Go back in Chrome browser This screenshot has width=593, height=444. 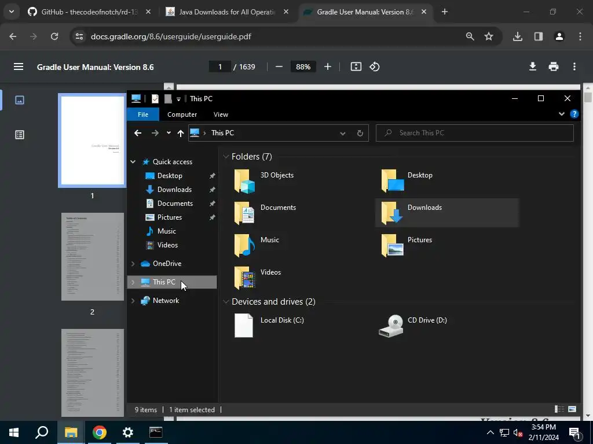(x=13, y=36)
